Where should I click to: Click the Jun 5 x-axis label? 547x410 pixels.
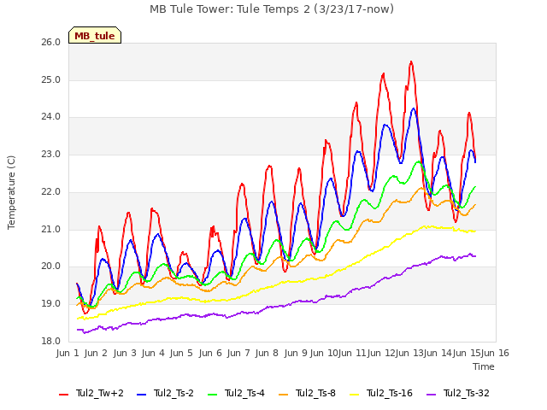tap(181, 353)
